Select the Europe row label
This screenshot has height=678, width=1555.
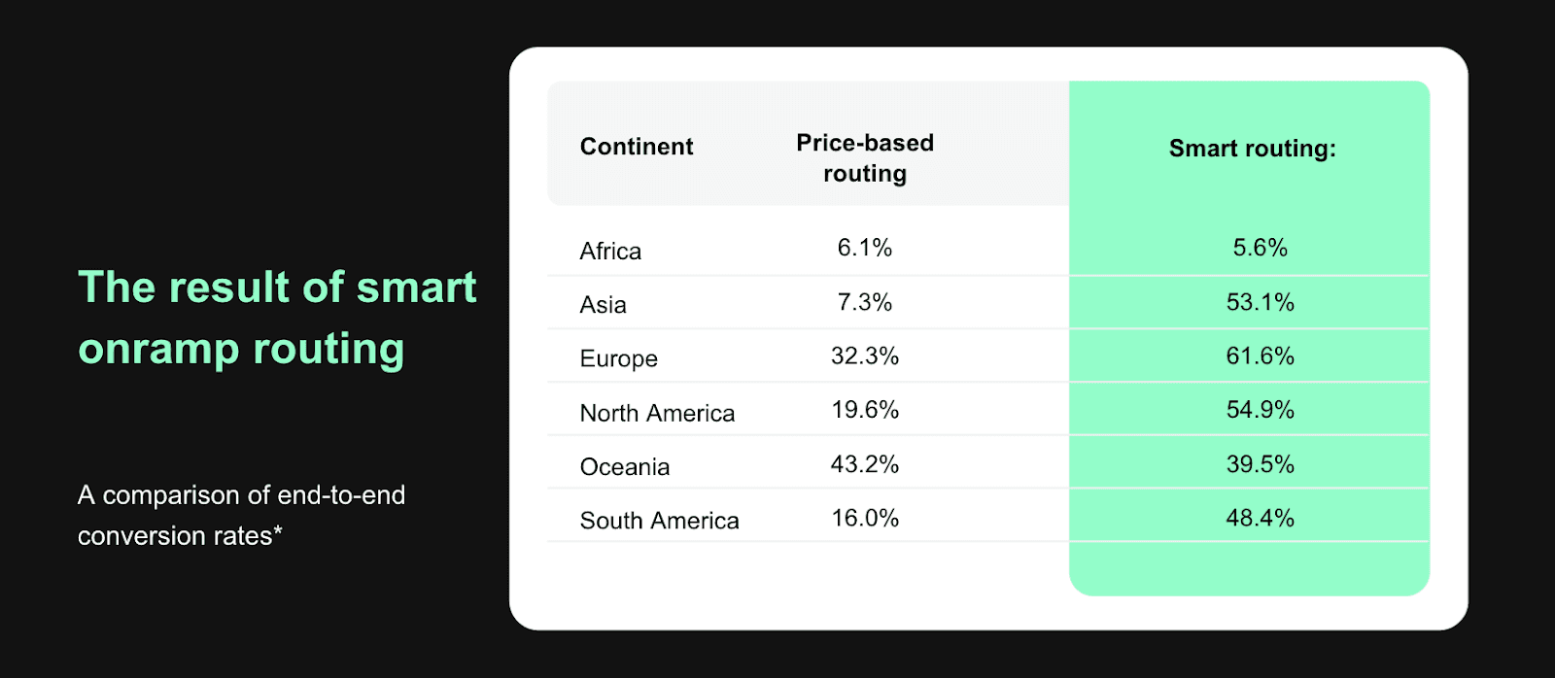618,358
